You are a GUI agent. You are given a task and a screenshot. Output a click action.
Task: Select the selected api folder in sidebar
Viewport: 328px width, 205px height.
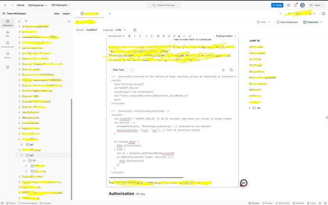click(43, 155)
